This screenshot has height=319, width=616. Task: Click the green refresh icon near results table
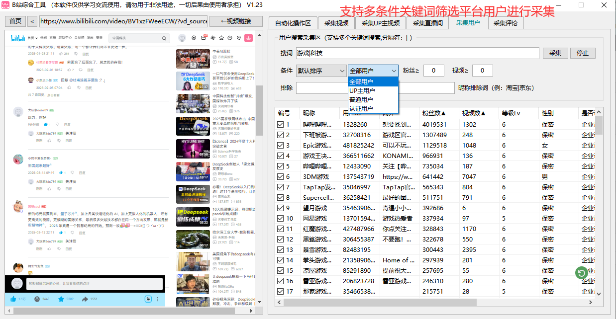(582, 273)
